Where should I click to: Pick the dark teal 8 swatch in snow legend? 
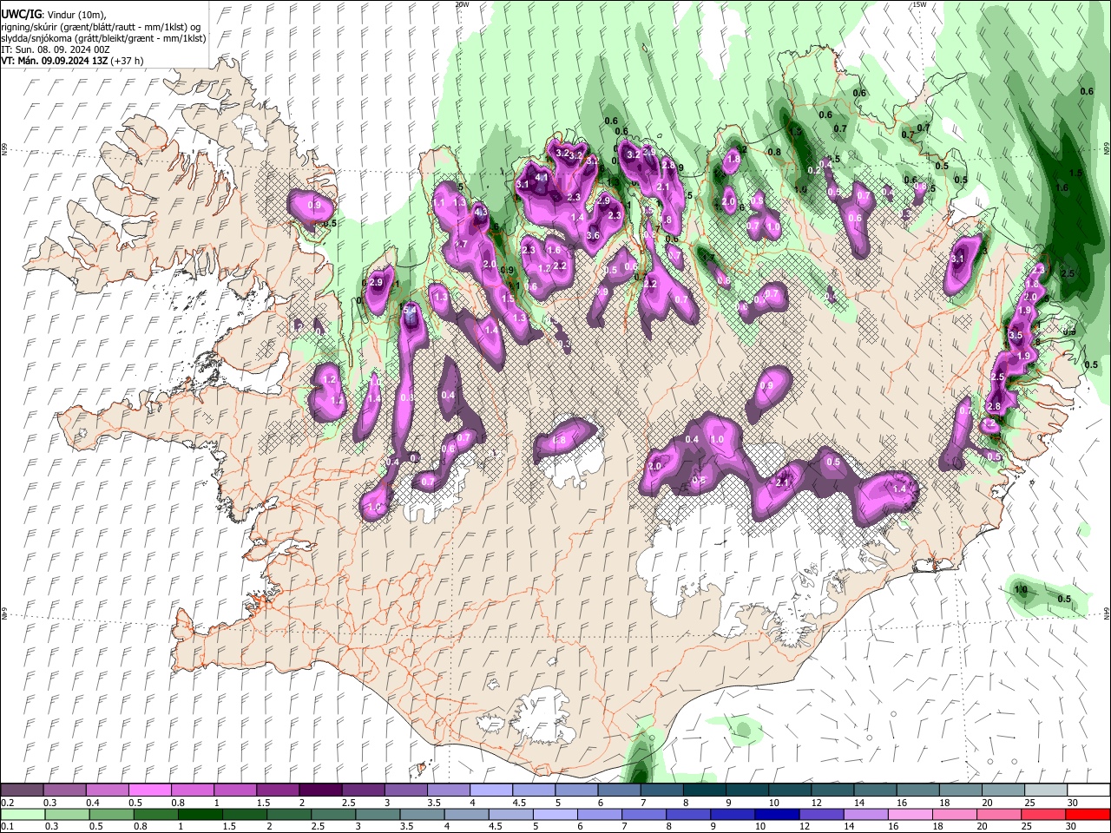[704, 790]
